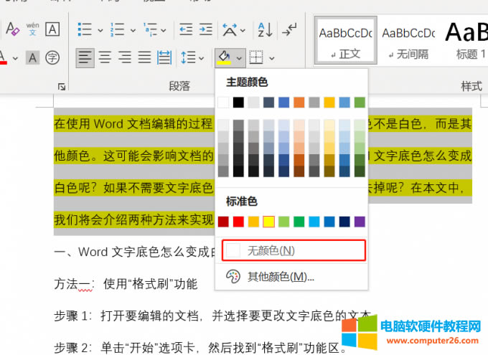
Task: Expand the borders dropdown arrow
Action: [272, 57]
